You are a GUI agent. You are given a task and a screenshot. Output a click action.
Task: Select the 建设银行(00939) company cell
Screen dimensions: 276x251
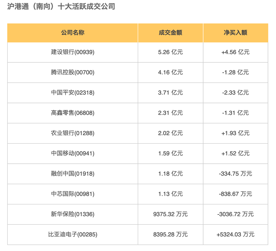point(73,52)
